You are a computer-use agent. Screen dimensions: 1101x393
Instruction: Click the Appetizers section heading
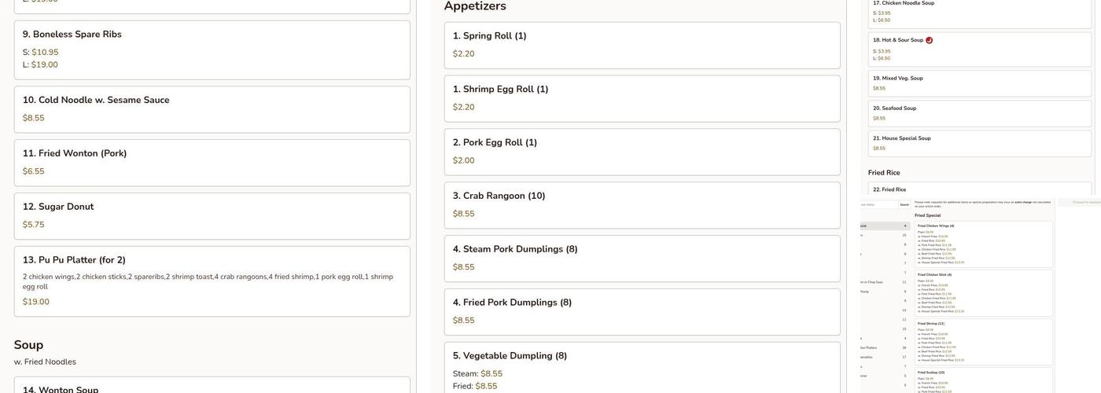pos(475,6)
